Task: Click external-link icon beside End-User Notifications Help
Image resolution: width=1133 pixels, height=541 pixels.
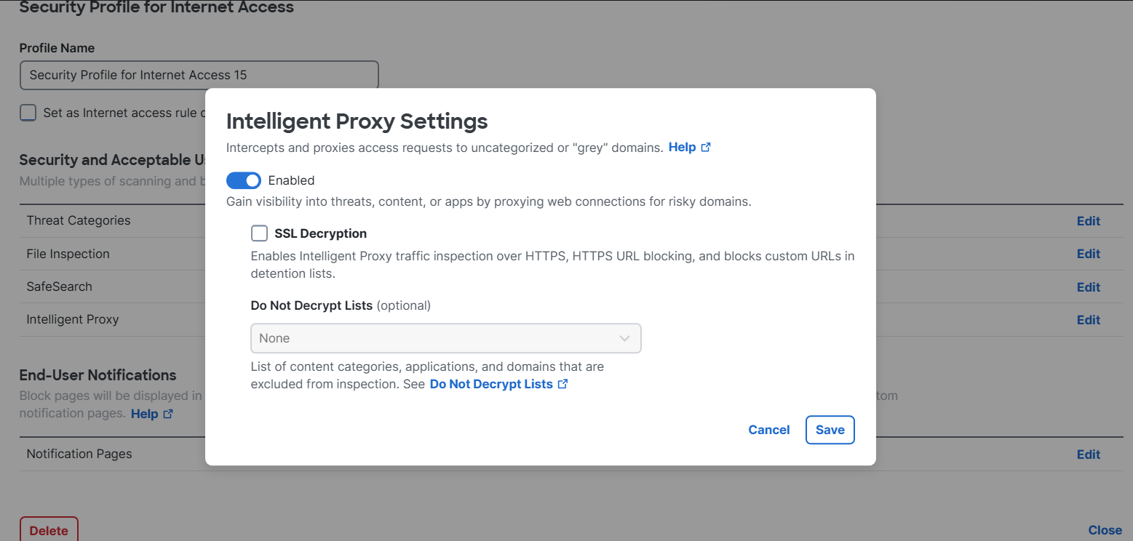Action: [x=168, y=414]
